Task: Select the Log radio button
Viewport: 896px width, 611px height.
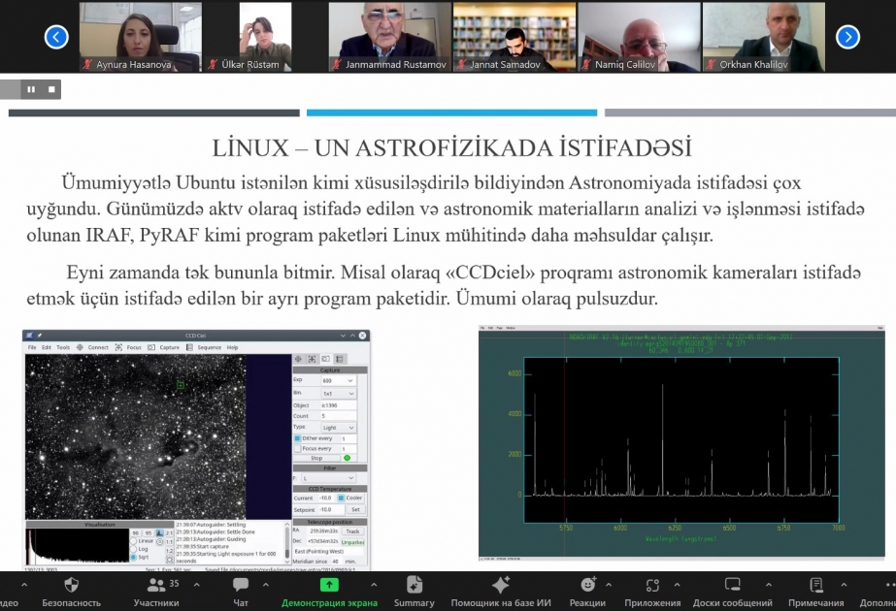Action: [x=134, y=549]
